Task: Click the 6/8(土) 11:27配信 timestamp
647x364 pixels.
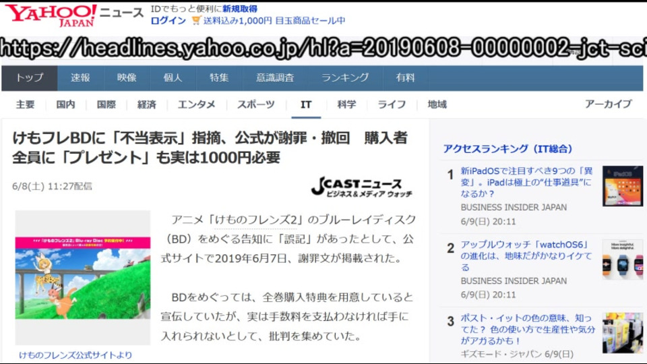Action: pyautogui.click(x=52, y=186)
